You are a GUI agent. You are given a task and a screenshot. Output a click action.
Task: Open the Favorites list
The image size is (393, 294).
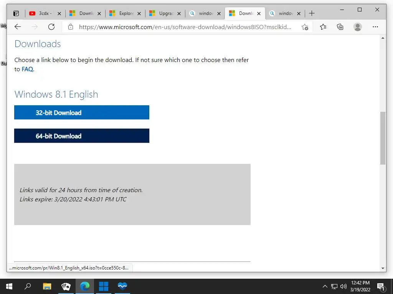coord(323,27)
